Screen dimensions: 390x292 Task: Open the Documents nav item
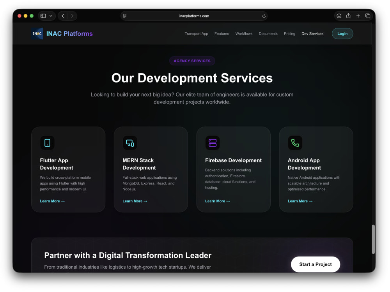coord(268,33)
